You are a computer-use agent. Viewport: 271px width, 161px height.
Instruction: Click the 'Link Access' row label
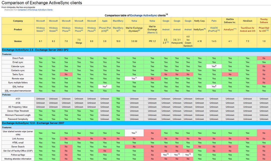pyautogui.click(x=18, y=138)
